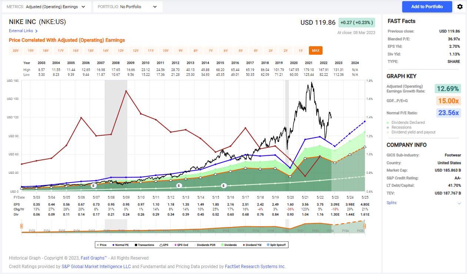Click the External Links chevron arrow
Image resolution: width=467 pixels, height=274 pixels.
(36, 31)
